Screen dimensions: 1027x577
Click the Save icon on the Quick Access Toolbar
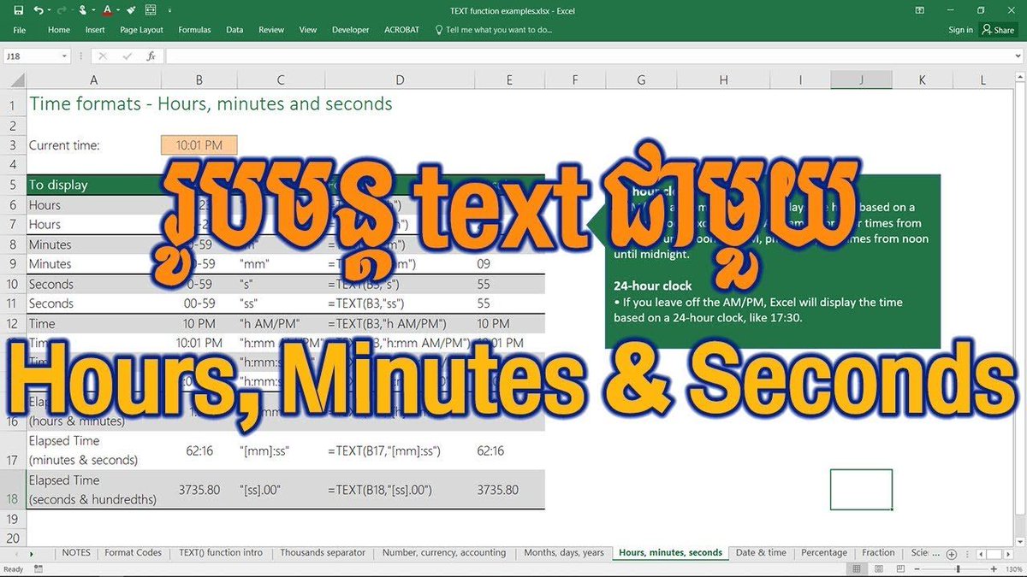click(x=18, y=9)
